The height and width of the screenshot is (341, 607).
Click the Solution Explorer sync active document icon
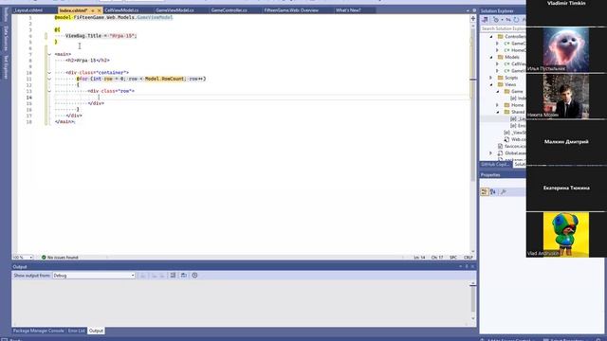click(508, 19)
